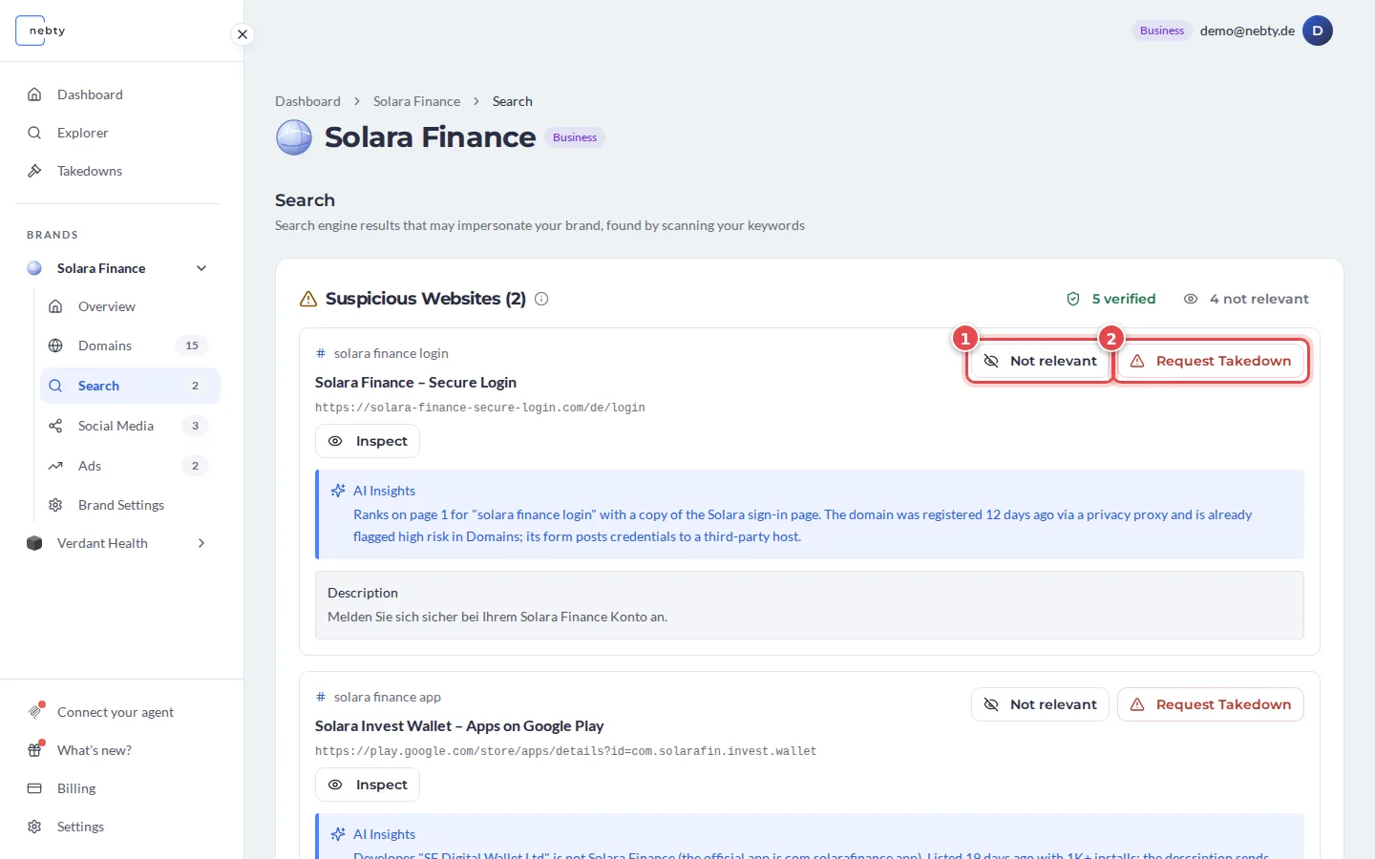Request takedown for Solara Invest Wallet
Screen dimensions: 1375x859
(x=1211, y=704)
